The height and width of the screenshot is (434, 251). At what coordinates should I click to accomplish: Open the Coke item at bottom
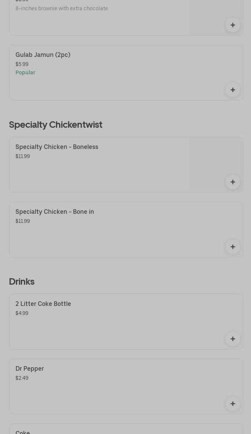coord(23,431)
